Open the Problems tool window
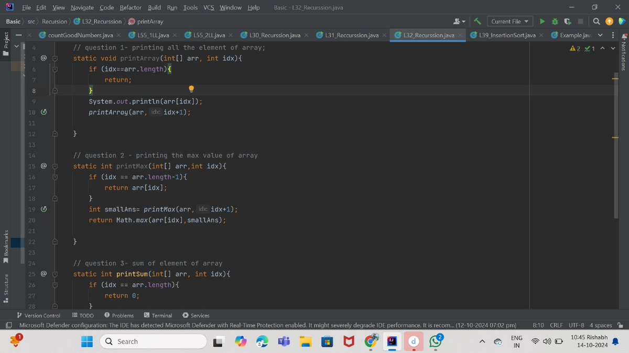This screenshot has width=629, height=353. click(119, 315)
